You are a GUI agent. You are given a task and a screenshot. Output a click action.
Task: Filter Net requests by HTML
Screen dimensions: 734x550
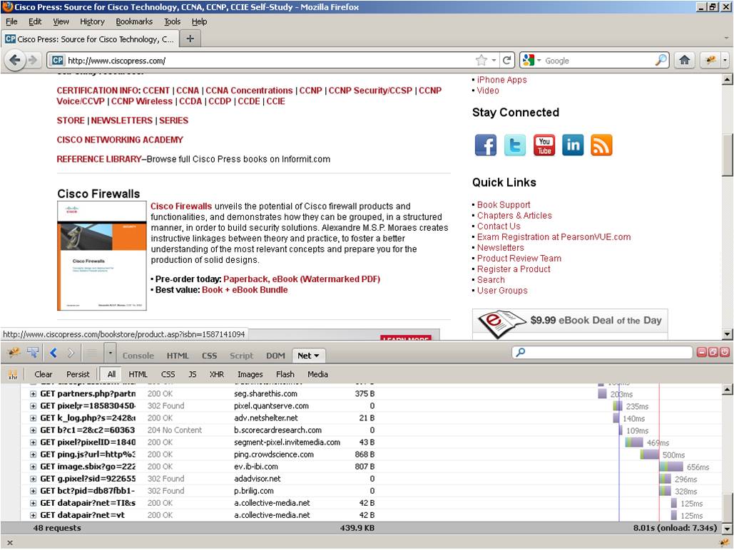click(x=138, y=374)
